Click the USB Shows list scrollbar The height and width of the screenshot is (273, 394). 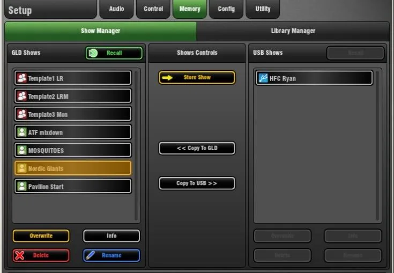(x=377, y=146)
